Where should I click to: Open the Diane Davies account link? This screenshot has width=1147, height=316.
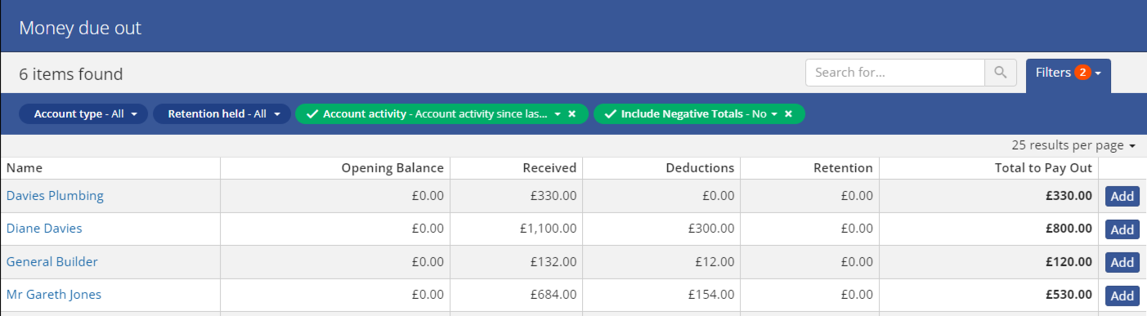[44, 229]
